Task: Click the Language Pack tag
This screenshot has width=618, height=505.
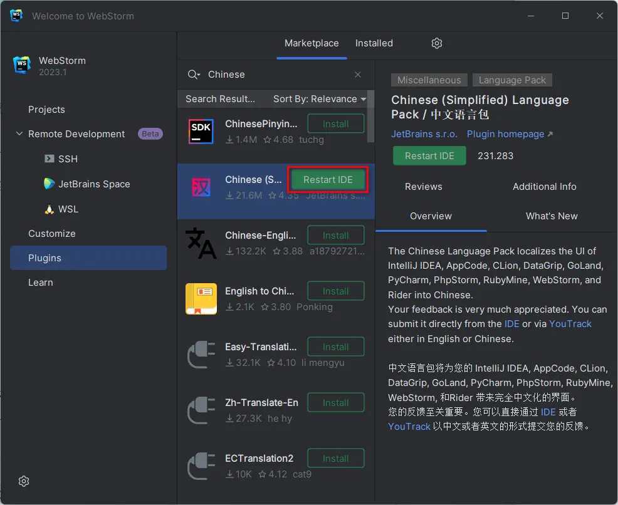Action: click(x=512, y=80)
